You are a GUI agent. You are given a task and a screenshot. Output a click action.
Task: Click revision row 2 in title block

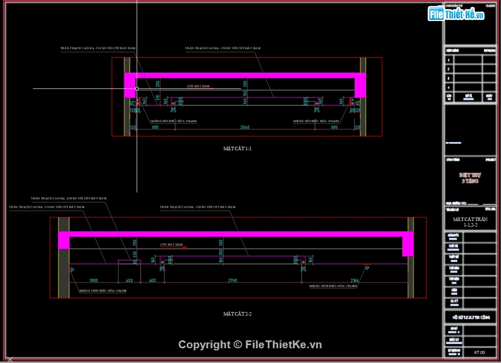pos(470,69)
